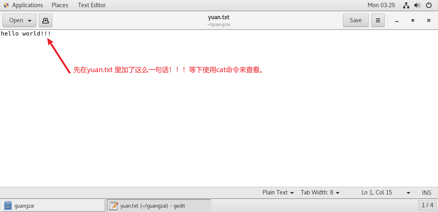Click the file manager icon for guangzai in the taskbar
The width and height of the screenshot is (438, 212).
8,206
